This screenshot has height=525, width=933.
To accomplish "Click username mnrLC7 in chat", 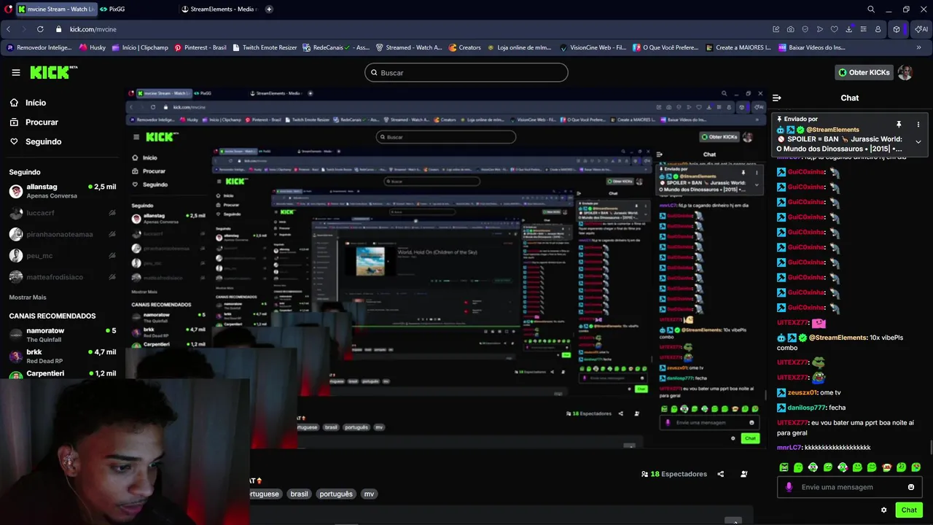I will pyautogui.click(x=789, y=447).
